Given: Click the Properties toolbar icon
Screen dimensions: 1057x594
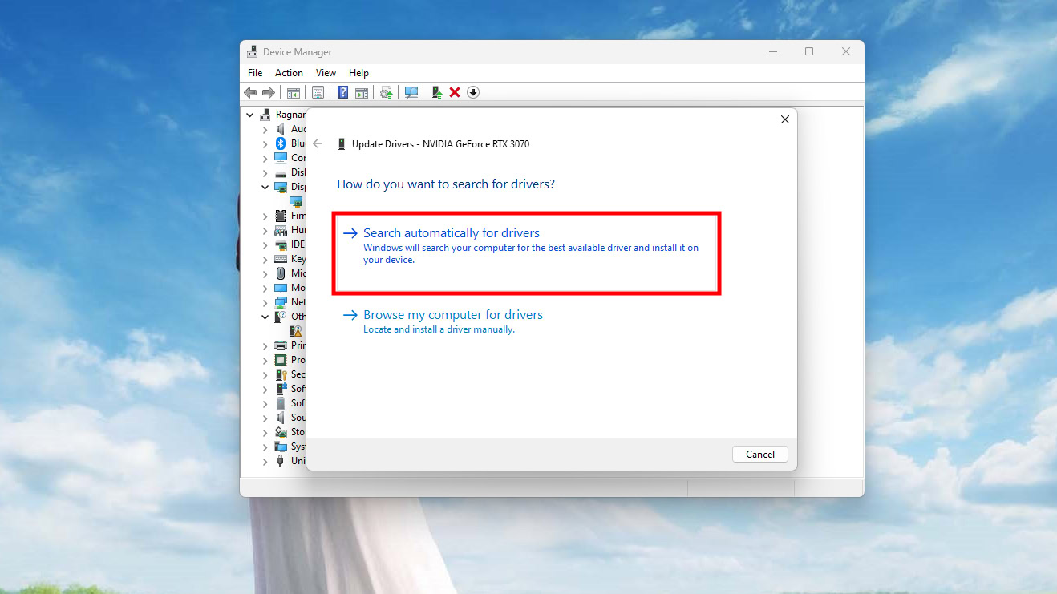Looking at the screenshot, I should click(x=318, y=92).
